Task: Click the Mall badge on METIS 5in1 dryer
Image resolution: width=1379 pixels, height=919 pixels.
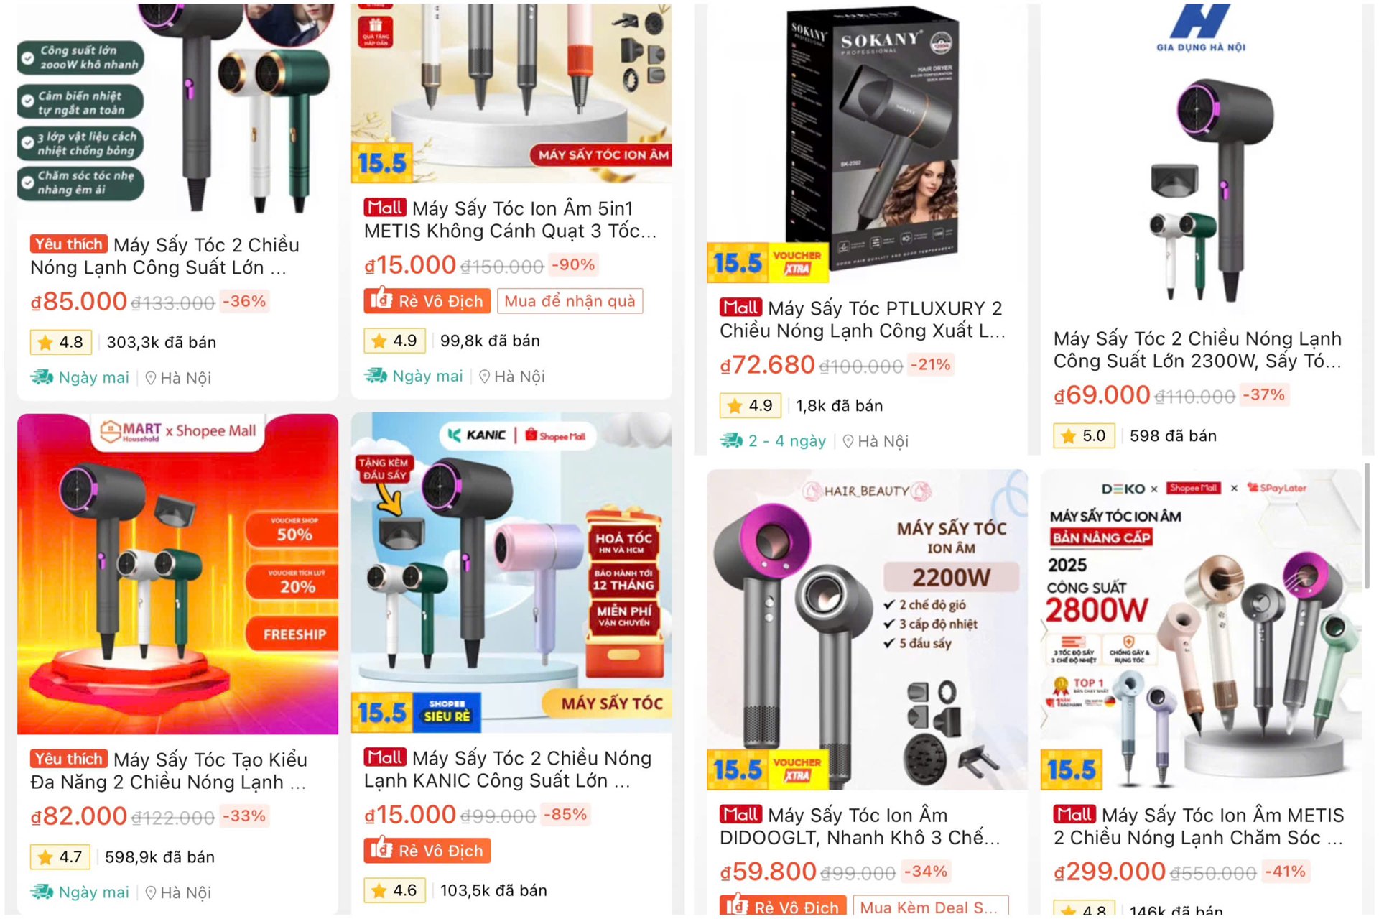Action: click(385, 208)
